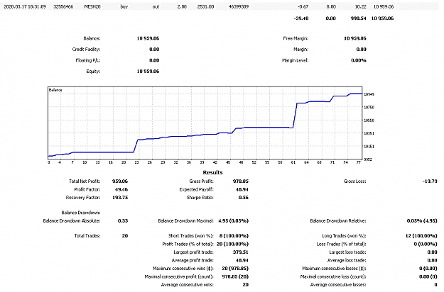Viewport: 444px width, 292px height.
Task: Click the 'Free Margin:' label
Action: (296, 38)
